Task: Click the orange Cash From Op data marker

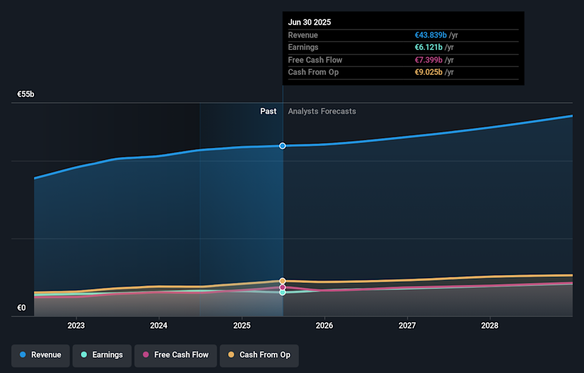Action: point(282,281)
